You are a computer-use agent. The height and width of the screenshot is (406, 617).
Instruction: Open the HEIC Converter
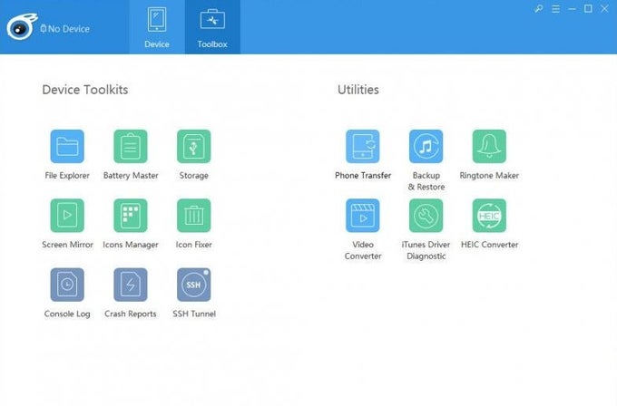pyautogui.click(x=489, y=216)
